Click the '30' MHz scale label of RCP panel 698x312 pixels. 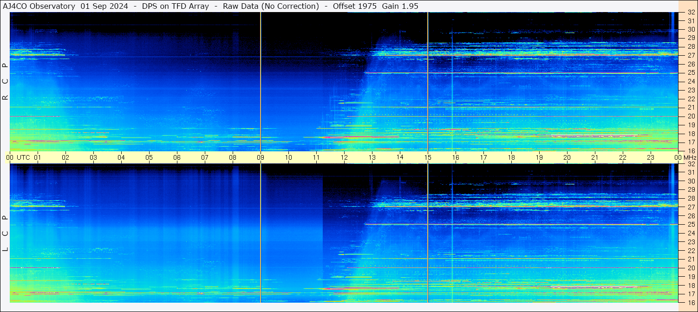(x=691, y=30)
